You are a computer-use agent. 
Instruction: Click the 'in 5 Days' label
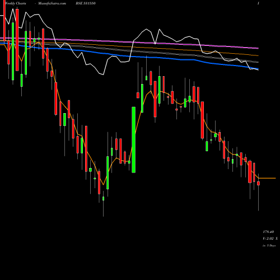269,245
